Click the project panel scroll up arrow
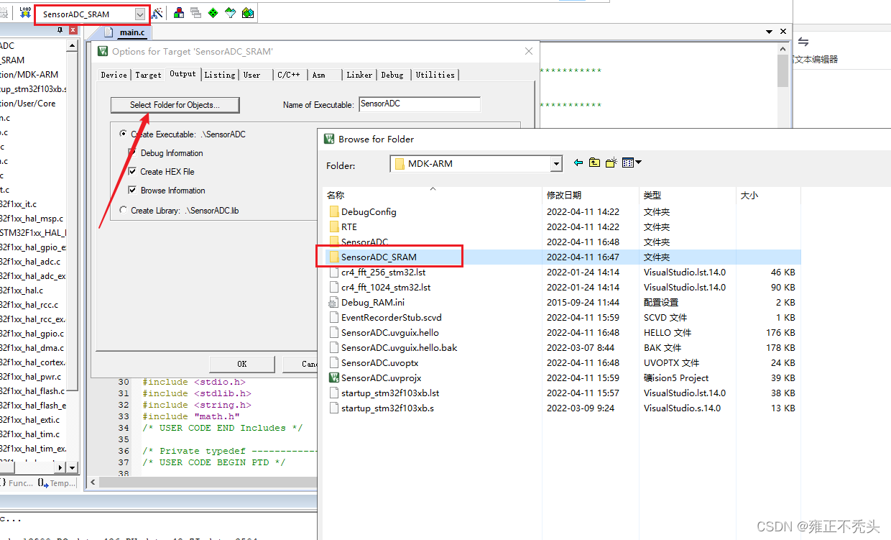The height and width of the screenshot is (540, 891). click(72, 45)
